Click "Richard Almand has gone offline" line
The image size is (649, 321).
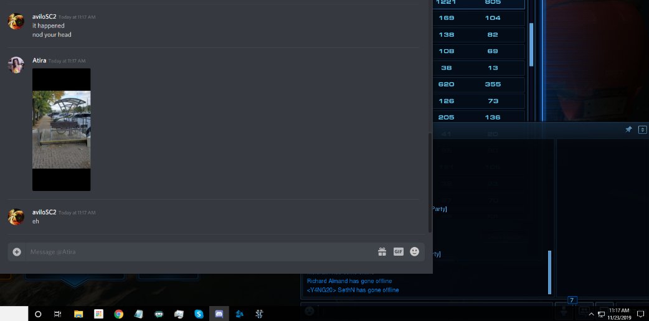point(349,281)
